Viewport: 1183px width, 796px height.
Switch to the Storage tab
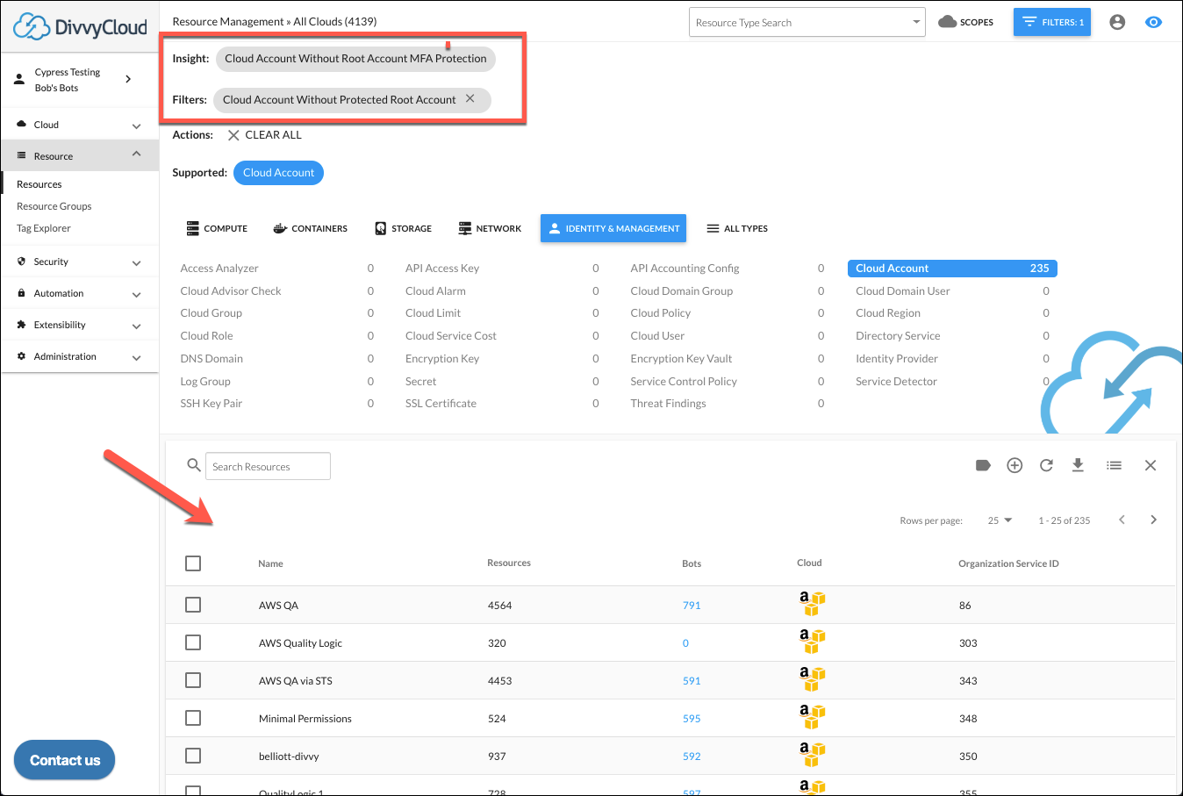coord(403,228)
